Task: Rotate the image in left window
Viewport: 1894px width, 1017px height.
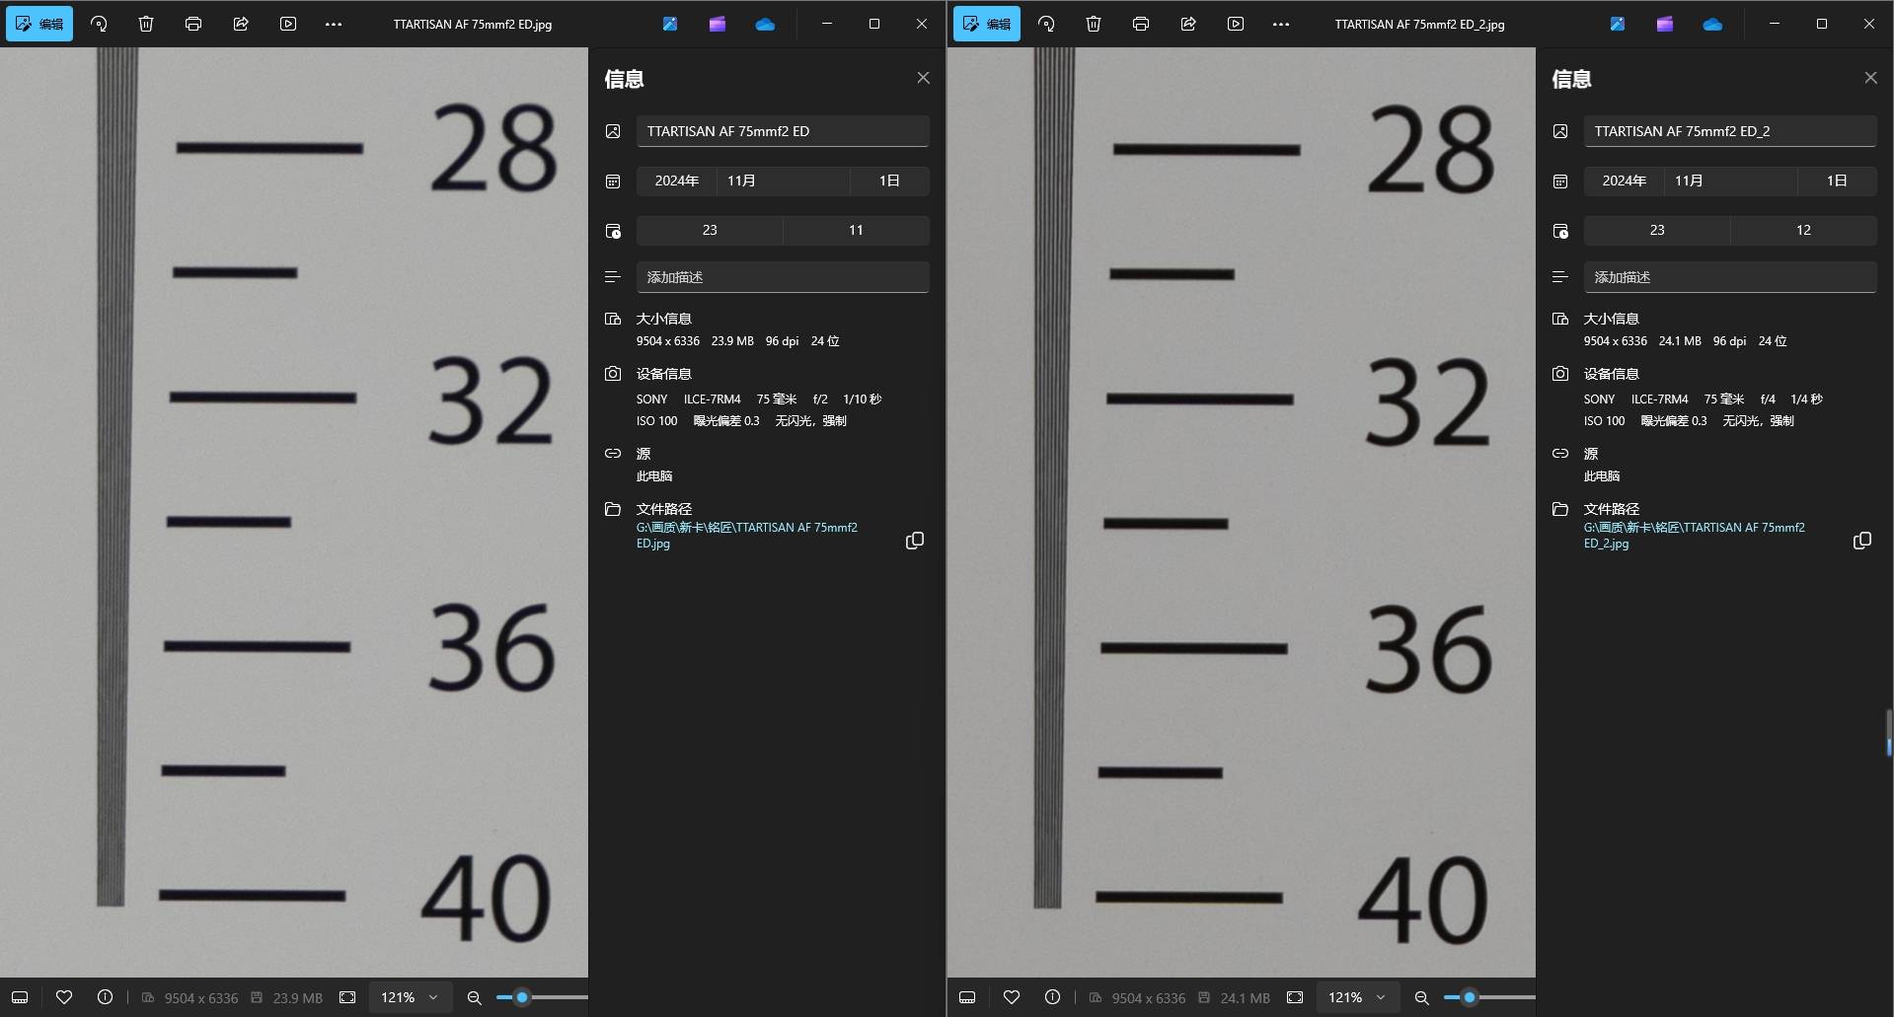Action: click(x=99, y=24)
